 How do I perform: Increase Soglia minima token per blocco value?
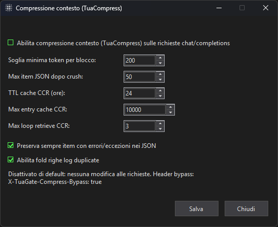[x=160, y=58]
